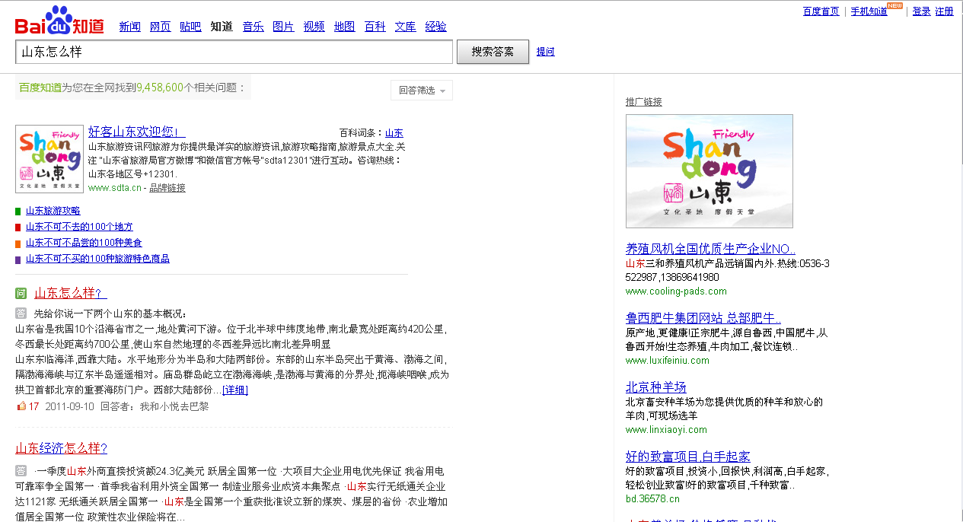Switch to the 网页 tab
Viewport: 963px width, 522px height.
tap(161, 27)
